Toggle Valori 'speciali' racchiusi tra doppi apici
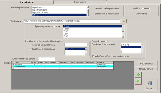 click(93, 56)
